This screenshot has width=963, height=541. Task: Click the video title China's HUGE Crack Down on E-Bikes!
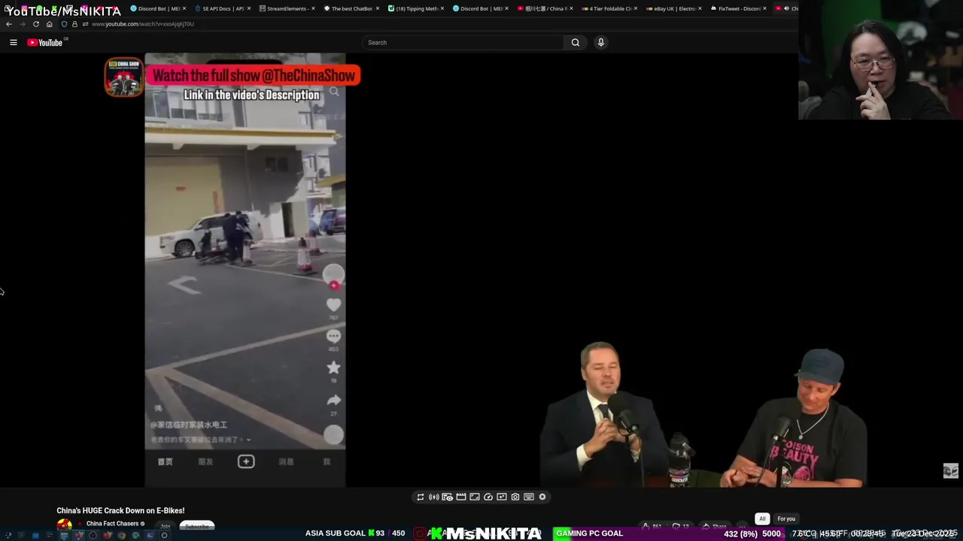[120, 511]
